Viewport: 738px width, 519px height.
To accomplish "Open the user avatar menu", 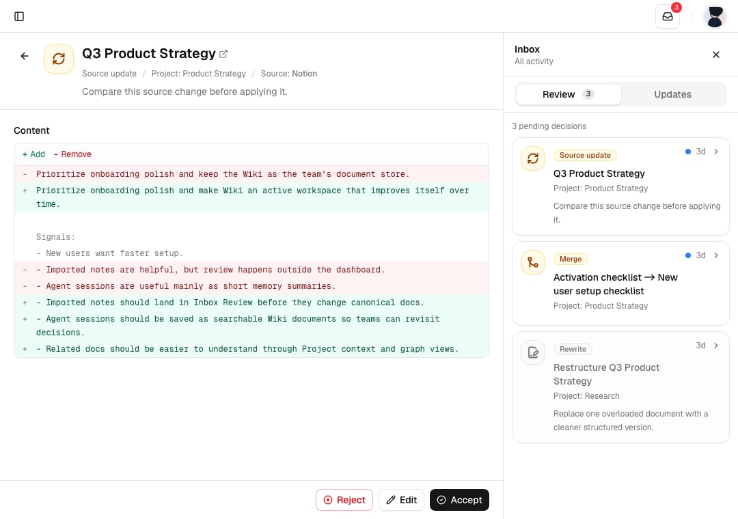I will 715,16.
